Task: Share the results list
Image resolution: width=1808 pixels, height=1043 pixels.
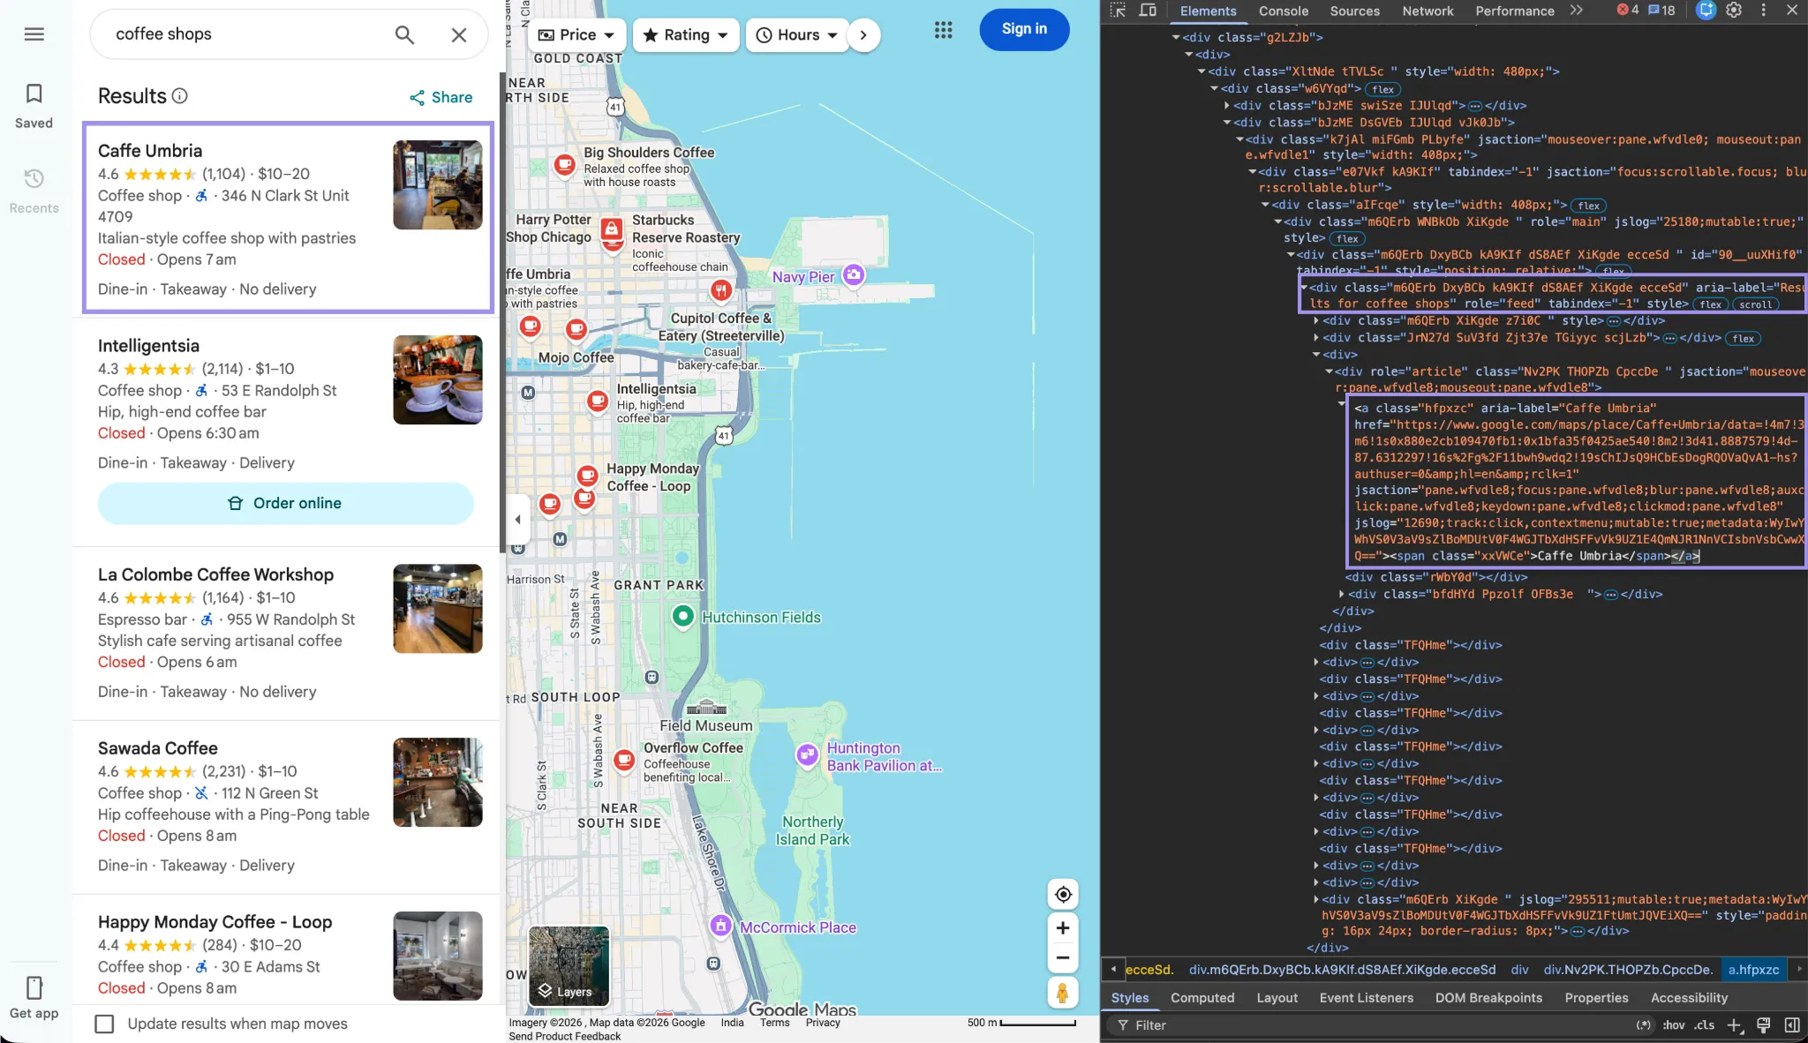Action: (441, 97)
